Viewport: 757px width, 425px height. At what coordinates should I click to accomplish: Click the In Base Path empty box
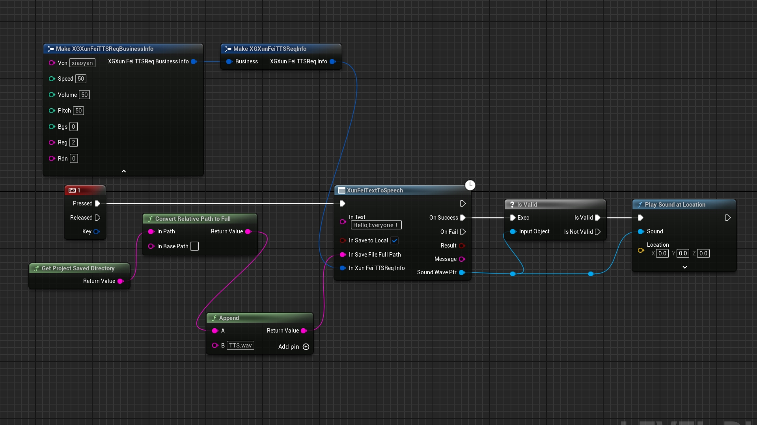coord(194,246)
